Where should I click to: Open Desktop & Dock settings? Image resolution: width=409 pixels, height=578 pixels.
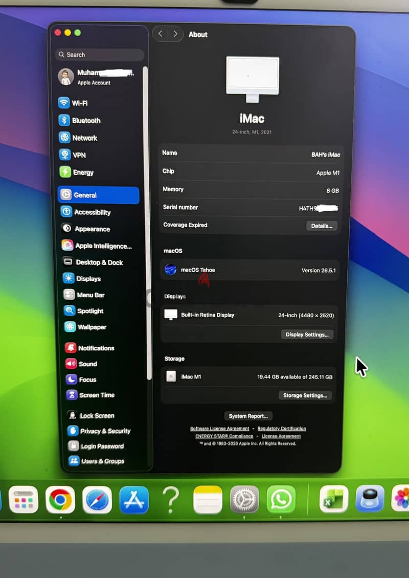(93, 262)
